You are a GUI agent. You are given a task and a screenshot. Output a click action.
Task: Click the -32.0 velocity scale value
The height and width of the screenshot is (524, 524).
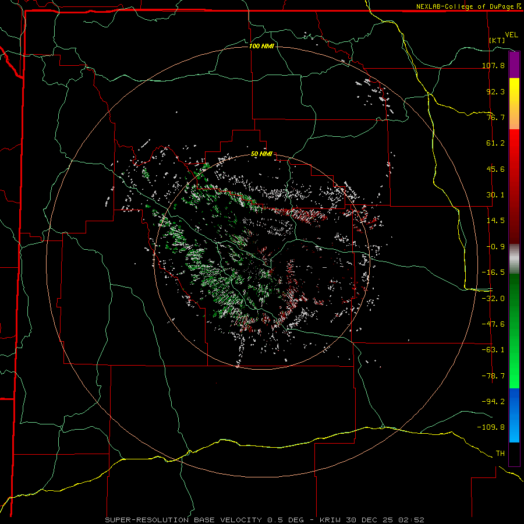coord(494,299)
